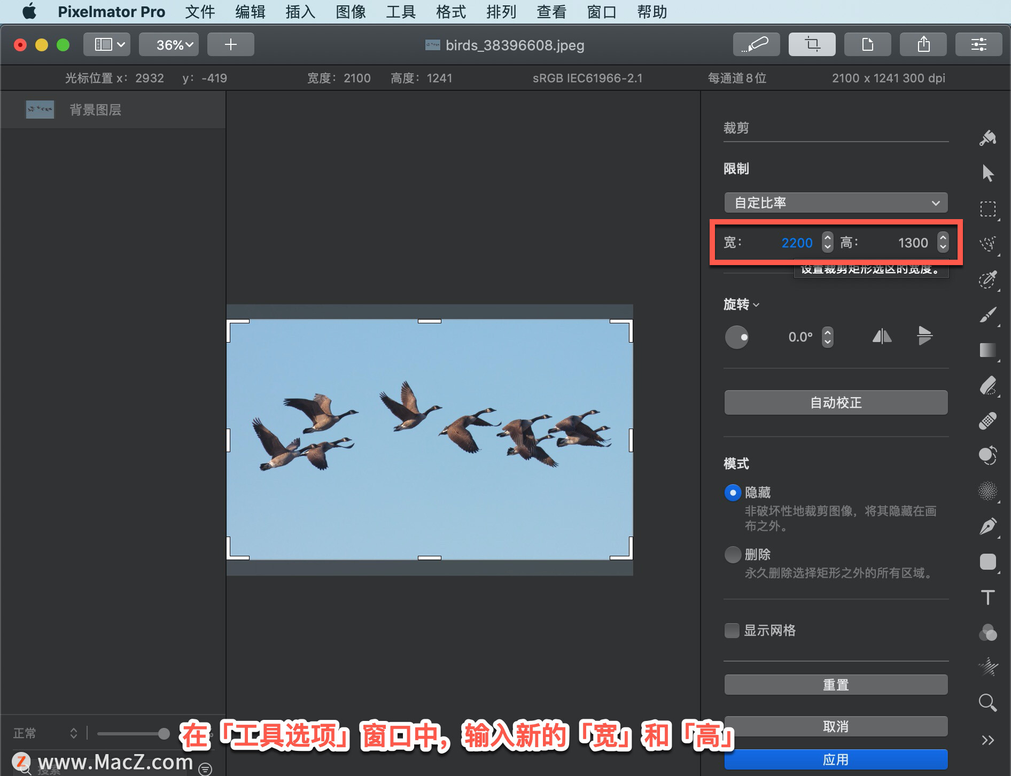Open the 格式 menu

pyautogui.click(x=451, y=12)
